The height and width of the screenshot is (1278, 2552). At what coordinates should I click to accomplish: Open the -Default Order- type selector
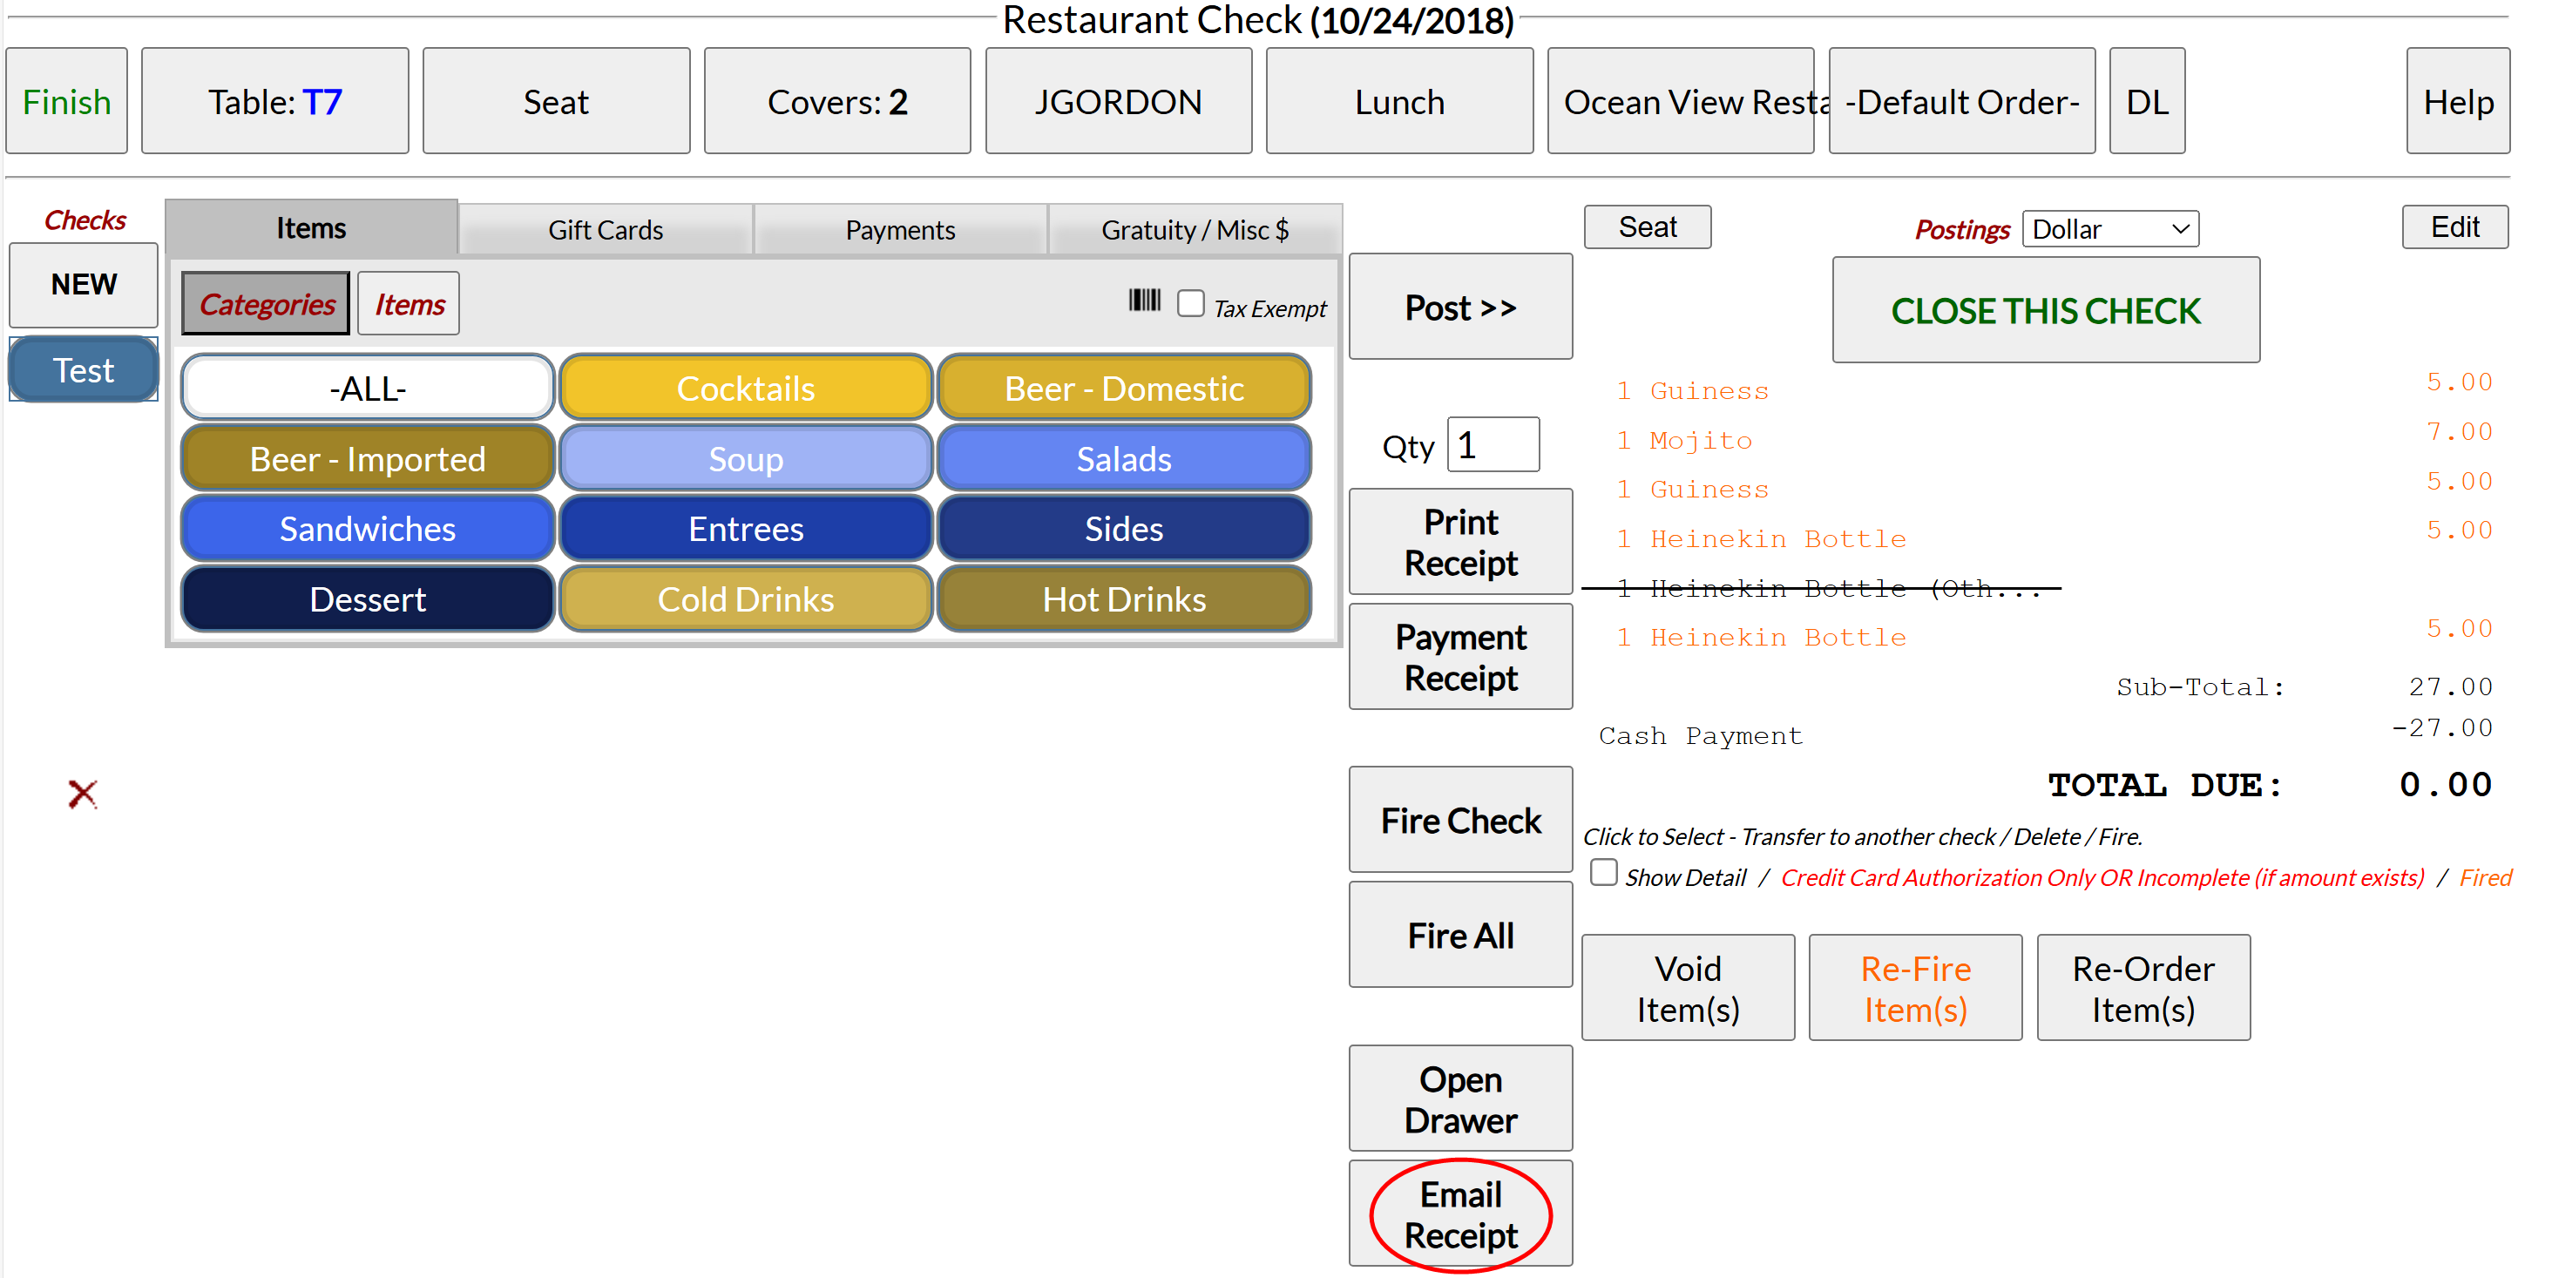(x=1960, y=101)
